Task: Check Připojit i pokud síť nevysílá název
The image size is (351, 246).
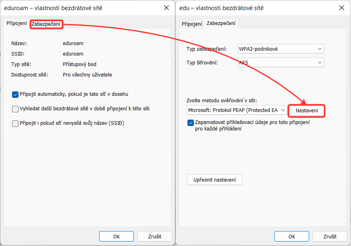Action: coord(15,124)
